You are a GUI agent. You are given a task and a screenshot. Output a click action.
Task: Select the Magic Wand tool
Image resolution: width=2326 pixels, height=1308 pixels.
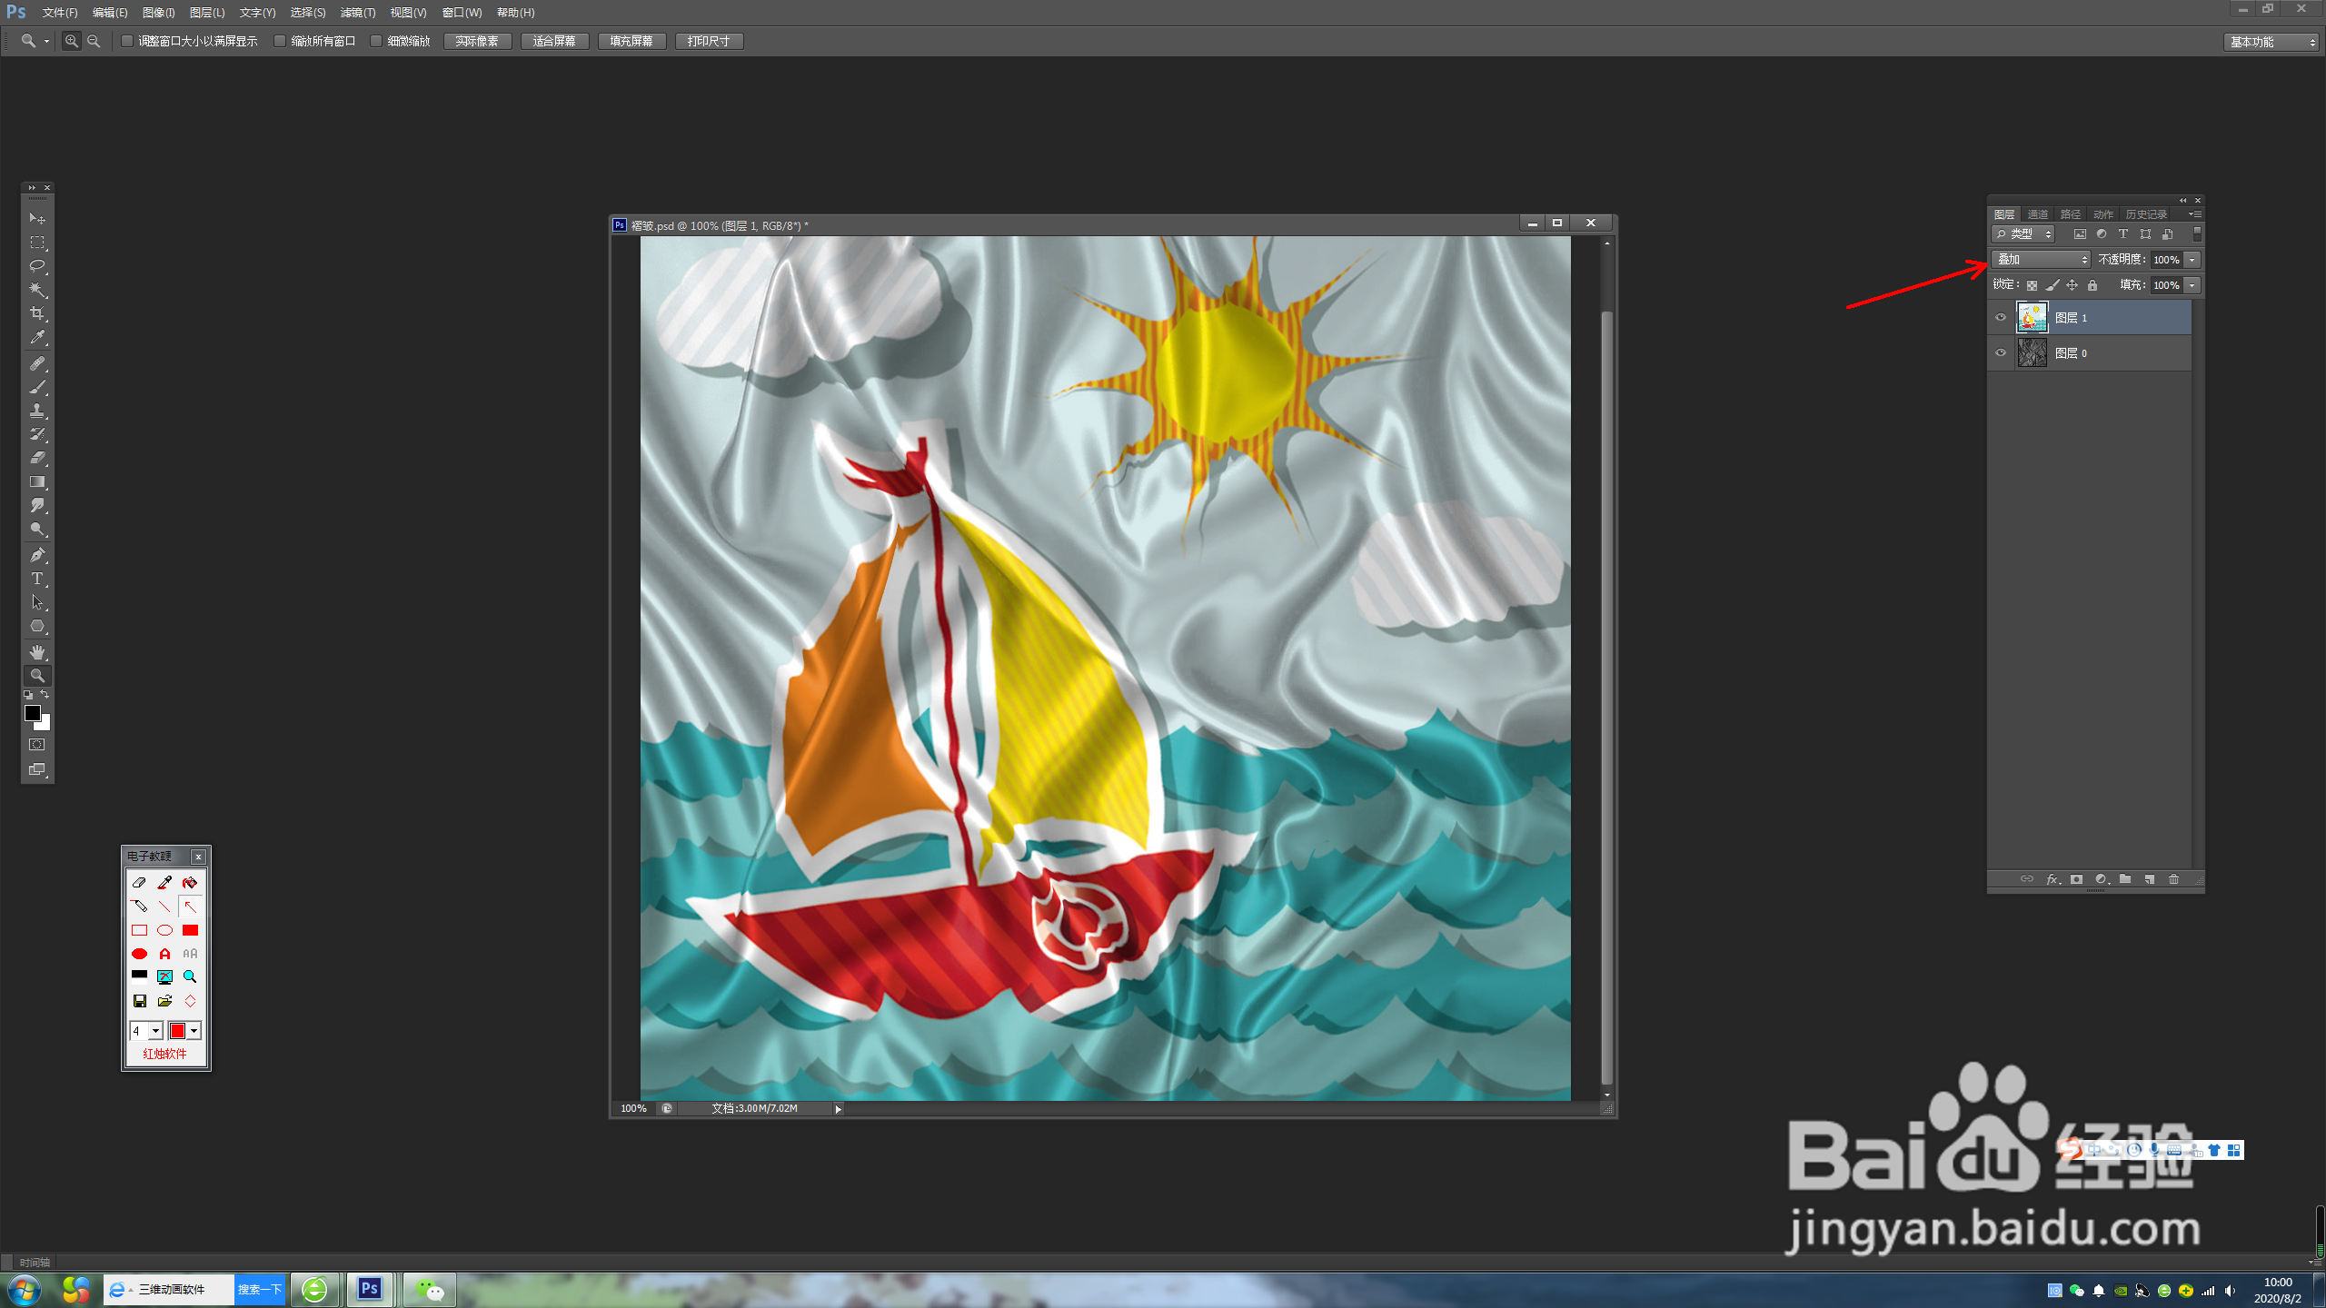coord(37,290)
